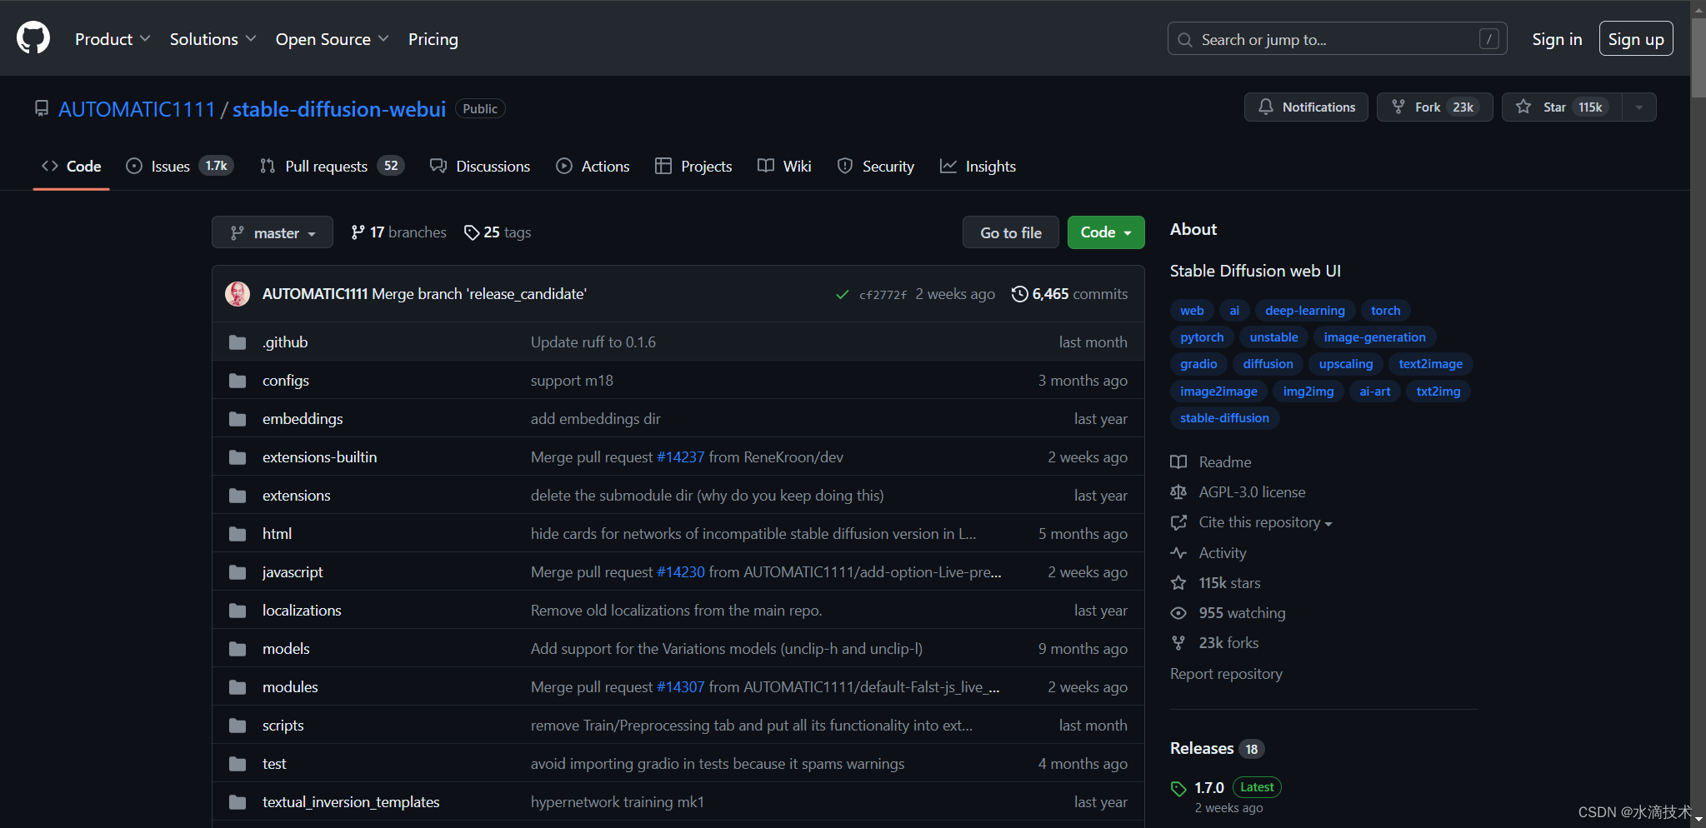Click the Search or jump to field
The height and width of the screenshot is (828, 1706).
pos(1337,39)
